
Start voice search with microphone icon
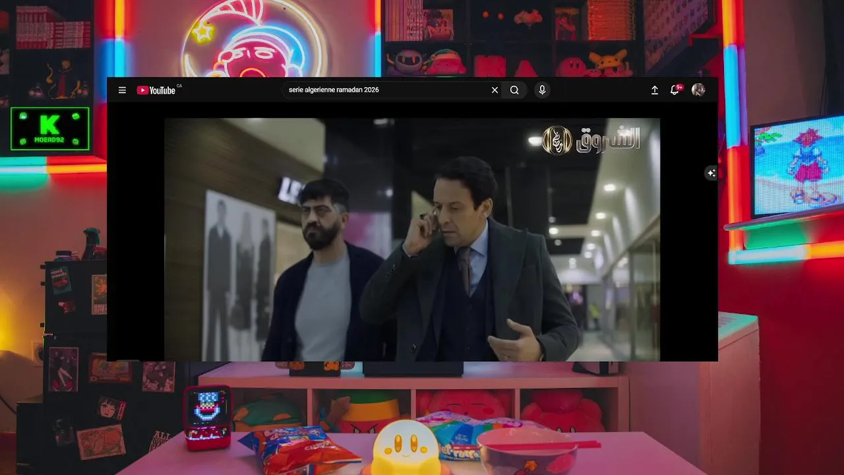(x=542, y=90)
